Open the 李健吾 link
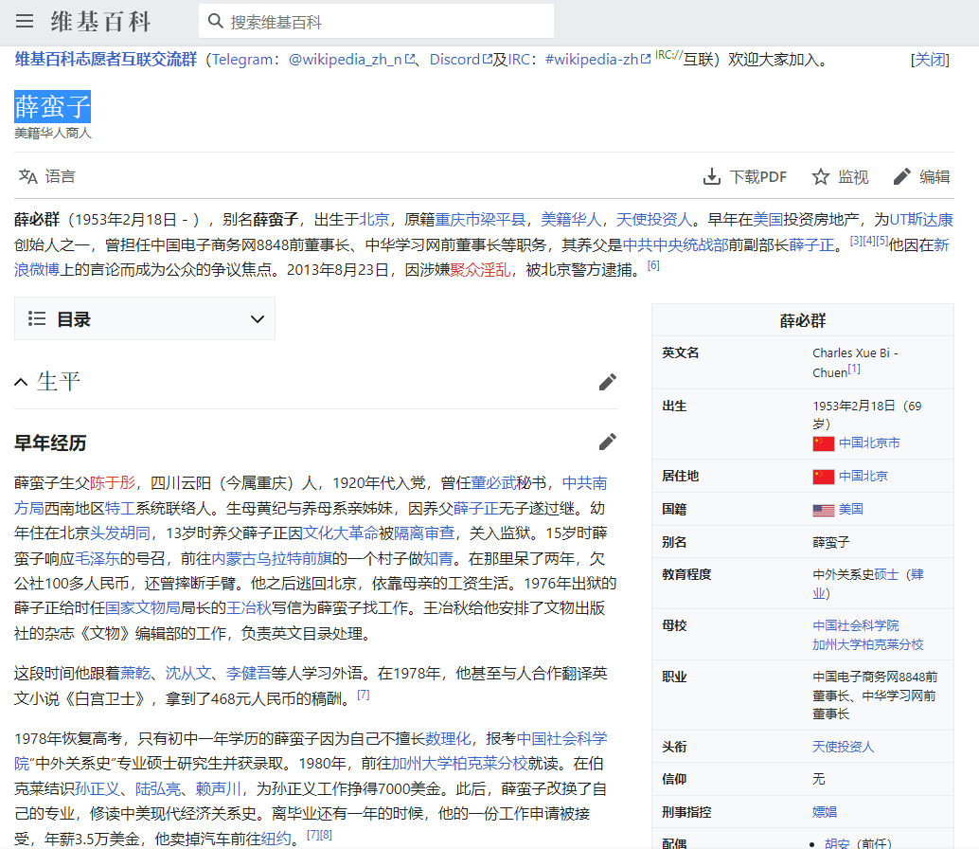This screenshot has height=849, width=979. 248,673
